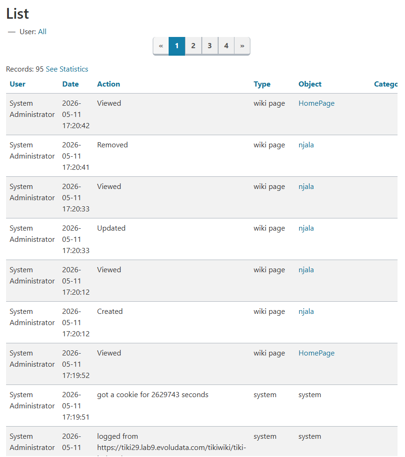This screenshot has width=405, height=457.
Task: Open HomePage from the 17:20:42 Viewed entry
Action: 317,103
